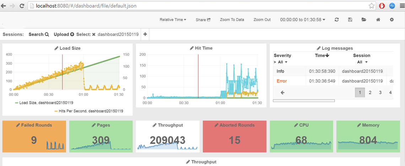Viewport: 405px width, 166px height.
Task: Reload the page with browser refresh icon
Action: tap(22, 6)
